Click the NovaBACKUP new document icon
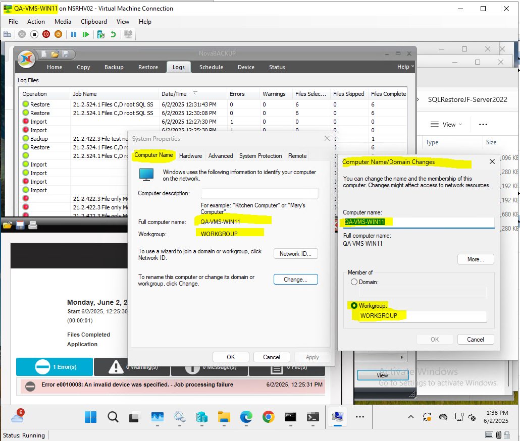This screenshot has width=520, height=441. [x=44, y=53]
